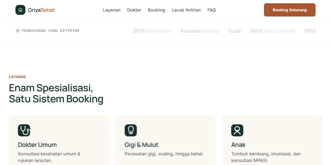The image size is (331, 165).
Task: Open the Dokter Umum card title
Action: click(x=37, y=145)
